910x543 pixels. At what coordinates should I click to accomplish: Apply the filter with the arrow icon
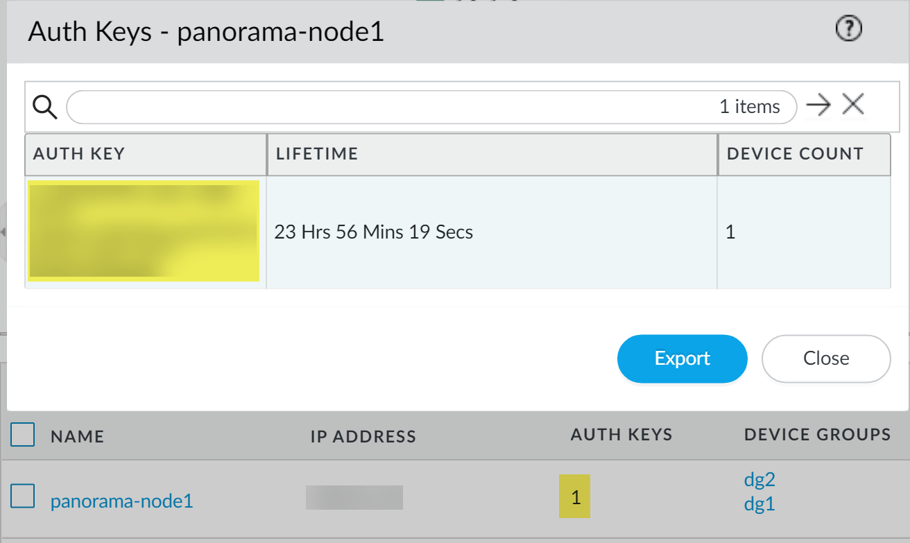818,106
